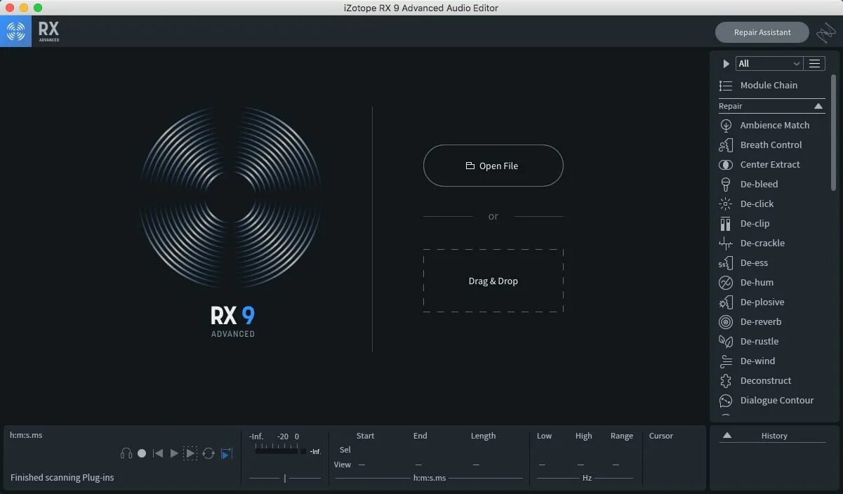This screenshot has height=494, width=843.
Task: Click the iZotope waveform icon beside Repair Assistant
Action: click(825, 32)
